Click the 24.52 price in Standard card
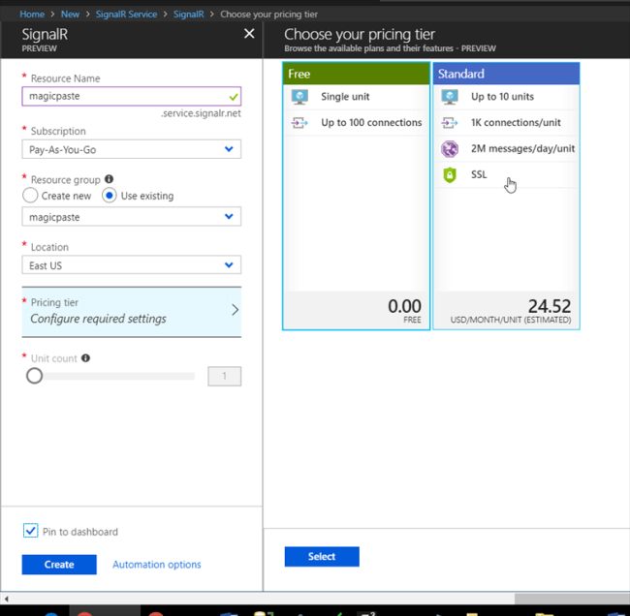The height and width of the screenshot is (616, 630). (x=550, y=306)
